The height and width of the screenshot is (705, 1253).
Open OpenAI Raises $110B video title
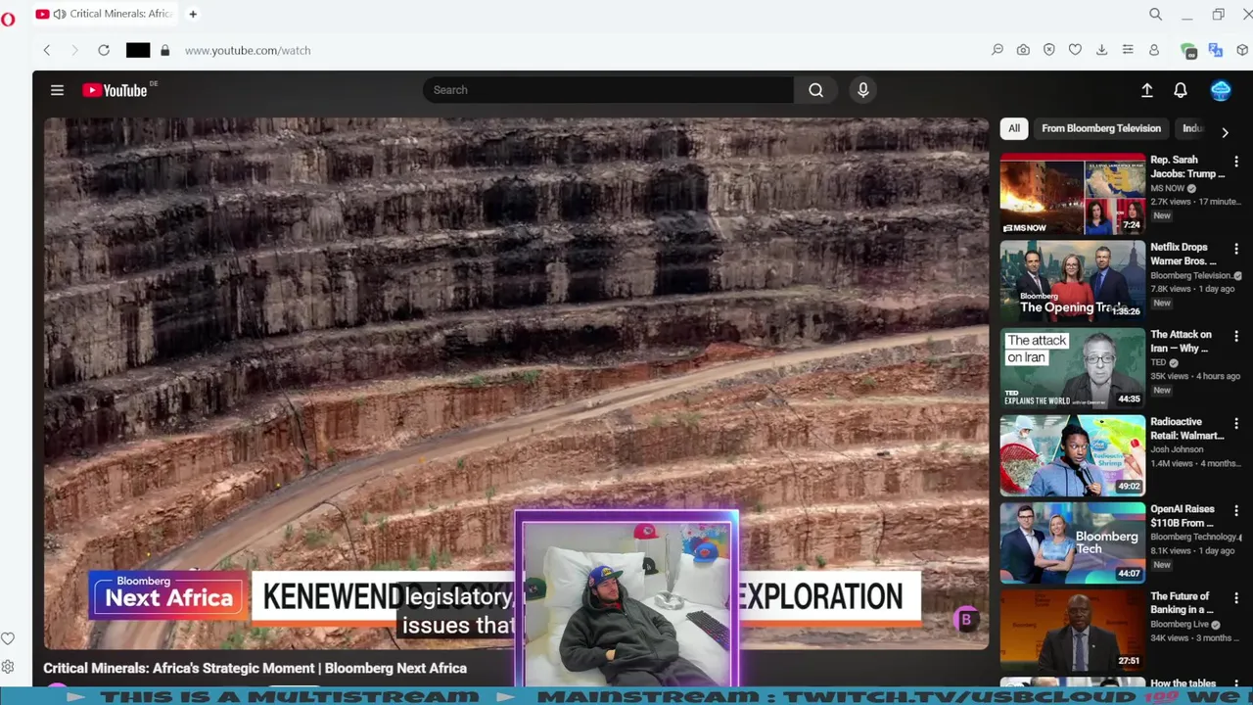coord(1182,516)
